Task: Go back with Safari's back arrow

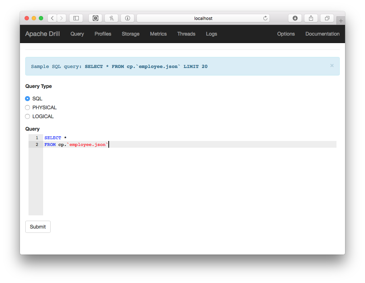Action: [52, 18]
